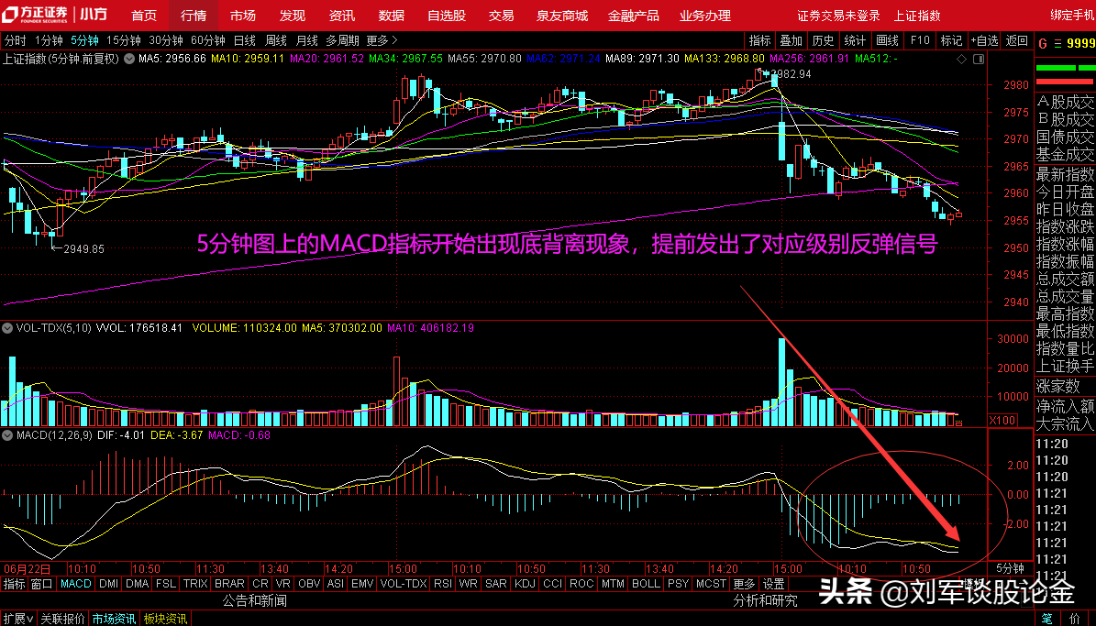Open the 叠加 overlay tool
The image size is (1096, 626).
791,40
